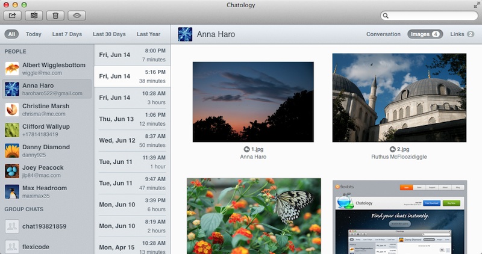Click the chat193821859 group icon
The width and height of the screenshot is (482, 254).
pos(12,226)
